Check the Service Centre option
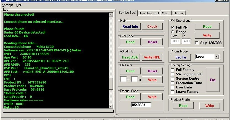This screenshot has height=120, width=230. [x=173, y=79]
